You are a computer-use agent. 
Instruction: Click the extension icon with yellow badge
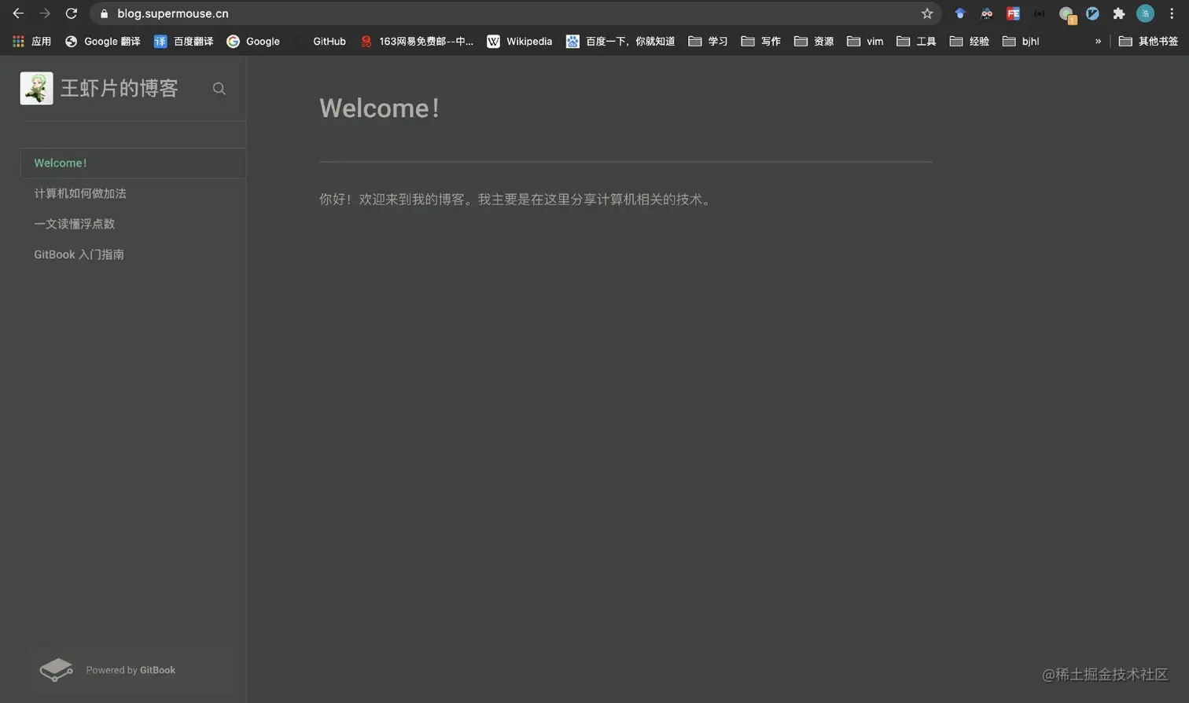[1067, 14]
